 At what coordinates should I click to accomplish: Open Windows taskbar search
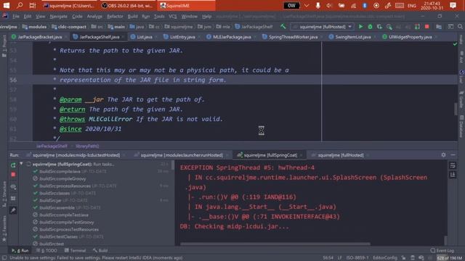tap(20, 5)
